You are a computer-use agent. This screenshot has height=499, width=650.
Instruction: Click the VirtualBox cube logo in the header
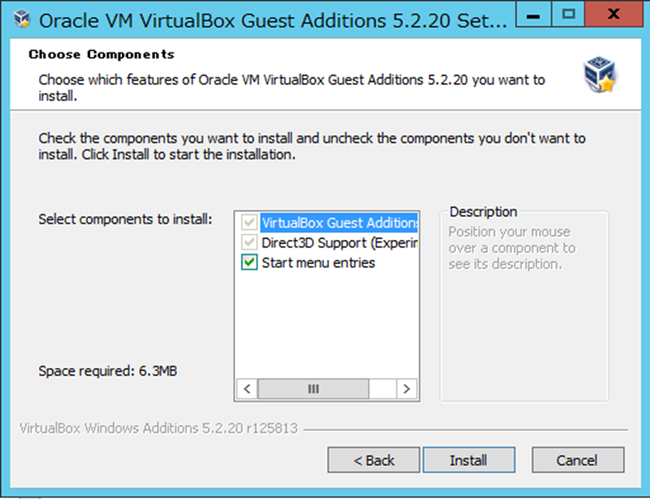pyautogui.click(x=599, y=75)
